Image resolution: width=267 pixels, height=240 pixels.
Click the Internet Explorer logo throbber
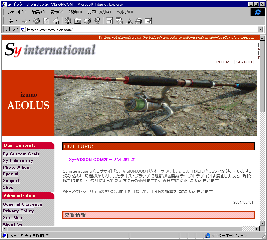tap(258, 12)
